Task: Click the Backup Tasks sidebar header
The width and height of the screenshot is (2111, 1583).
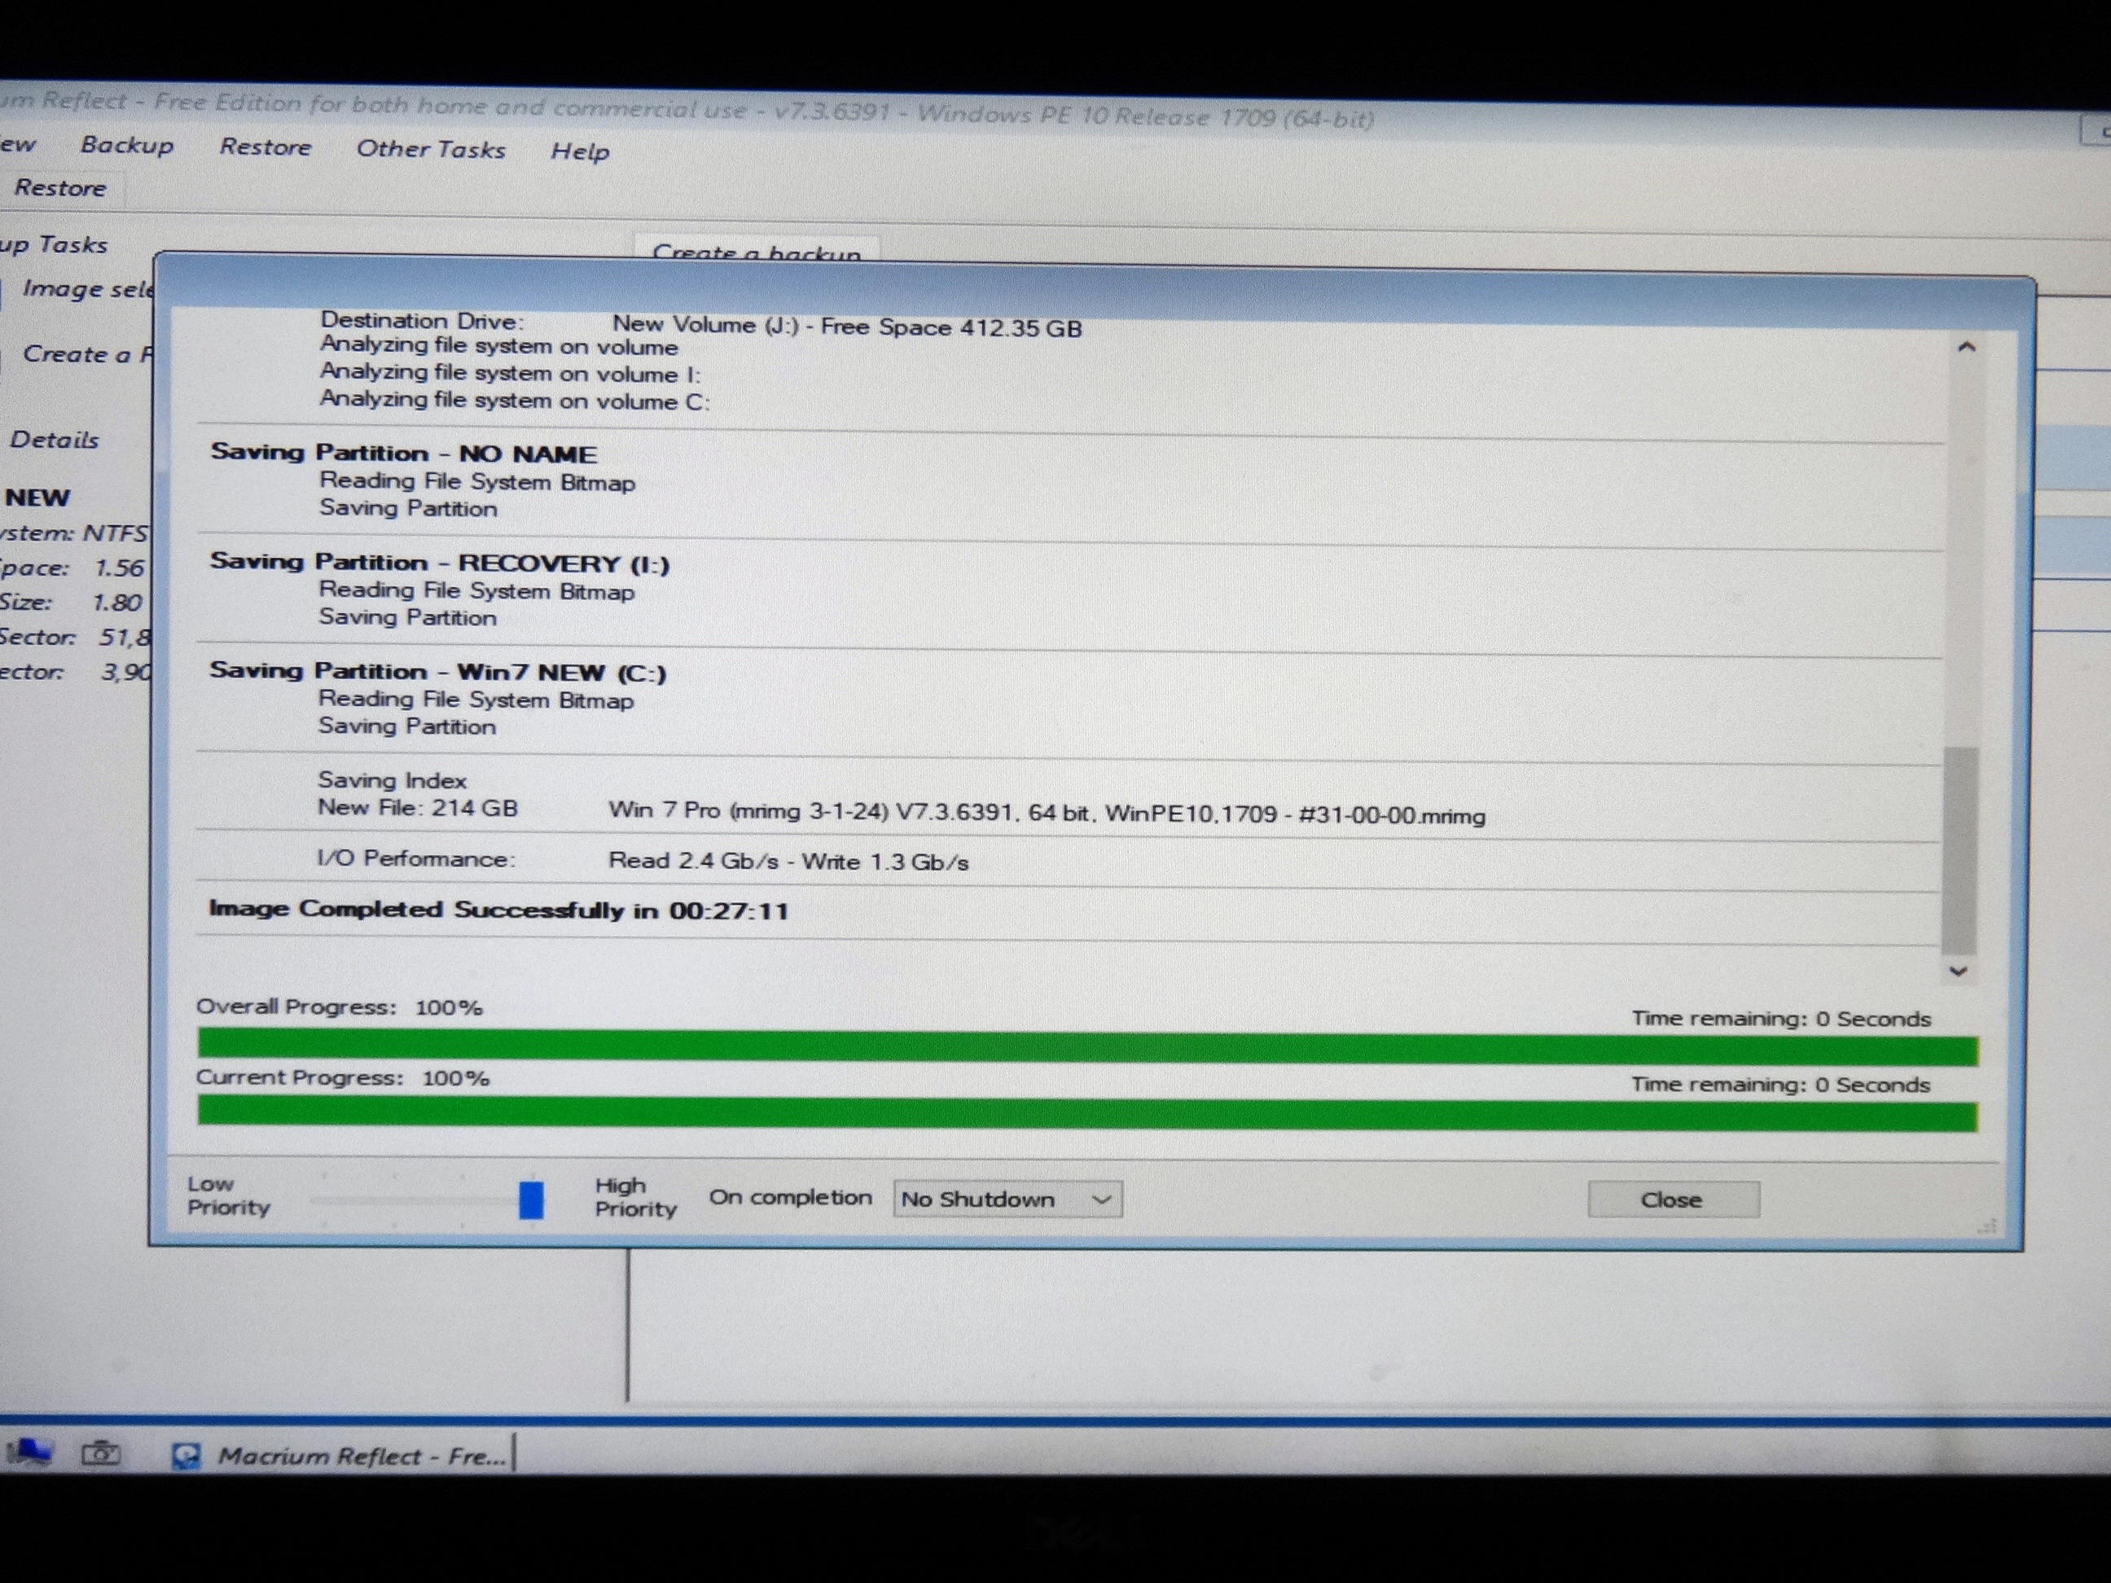Action: (54, 244)
